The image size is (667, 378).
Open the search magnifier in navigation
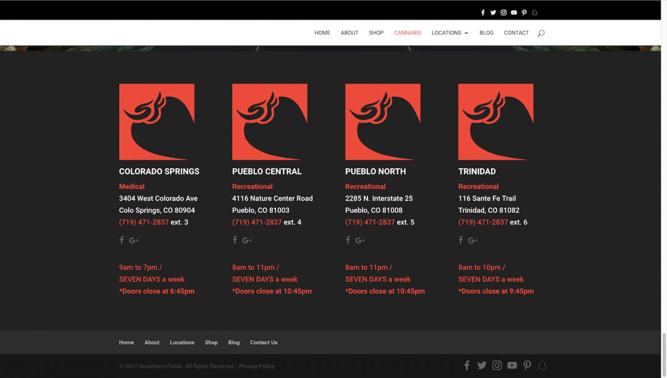541,33
